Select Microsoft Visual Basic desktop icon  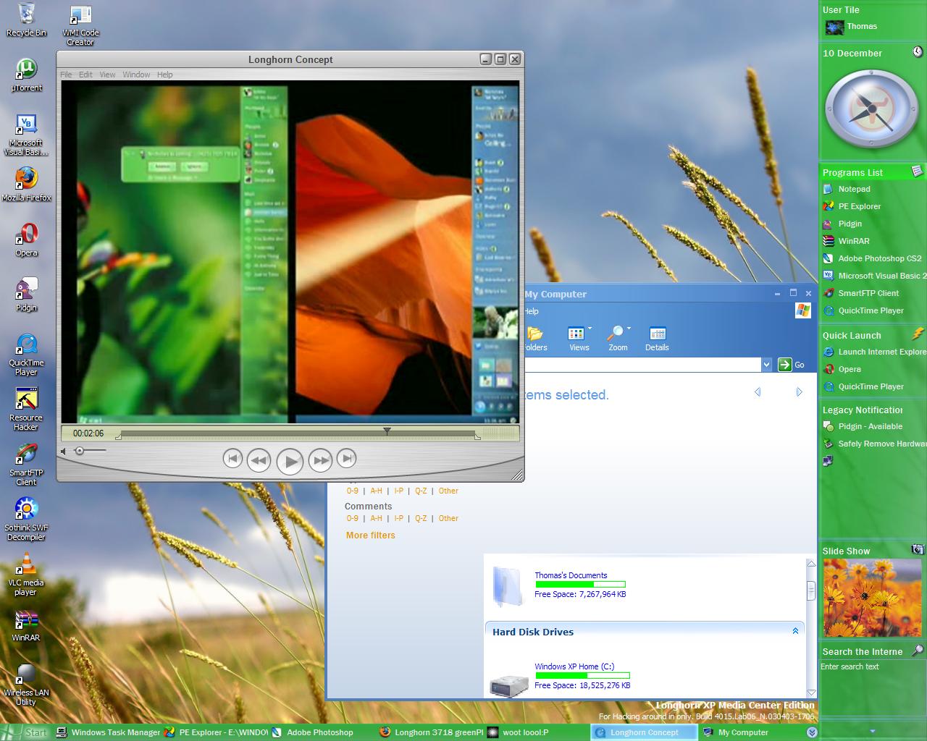point(26,134)
